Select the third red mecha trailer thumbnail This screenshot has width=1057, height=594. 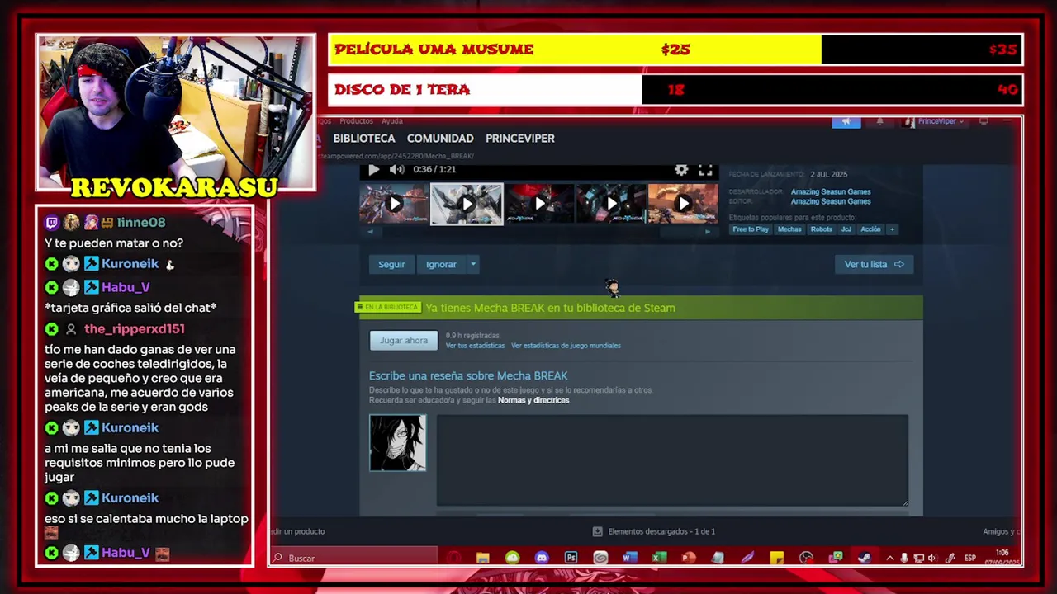[538, 204]
